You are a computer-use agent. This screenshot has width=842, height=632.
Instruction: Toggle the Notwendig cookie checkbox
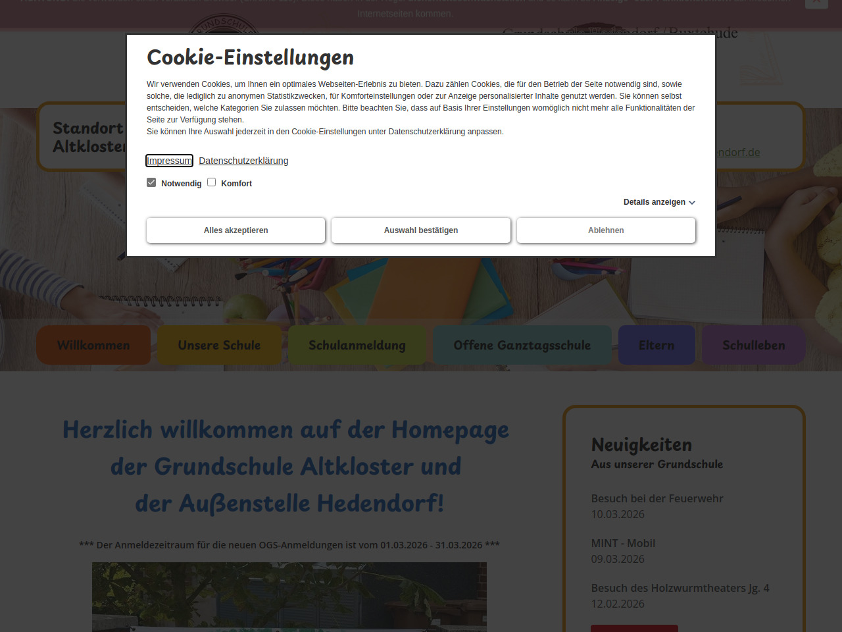click(x=151, y=182)
